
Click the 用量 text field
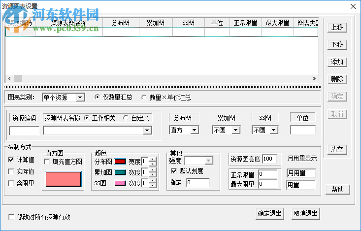point(301,185)
